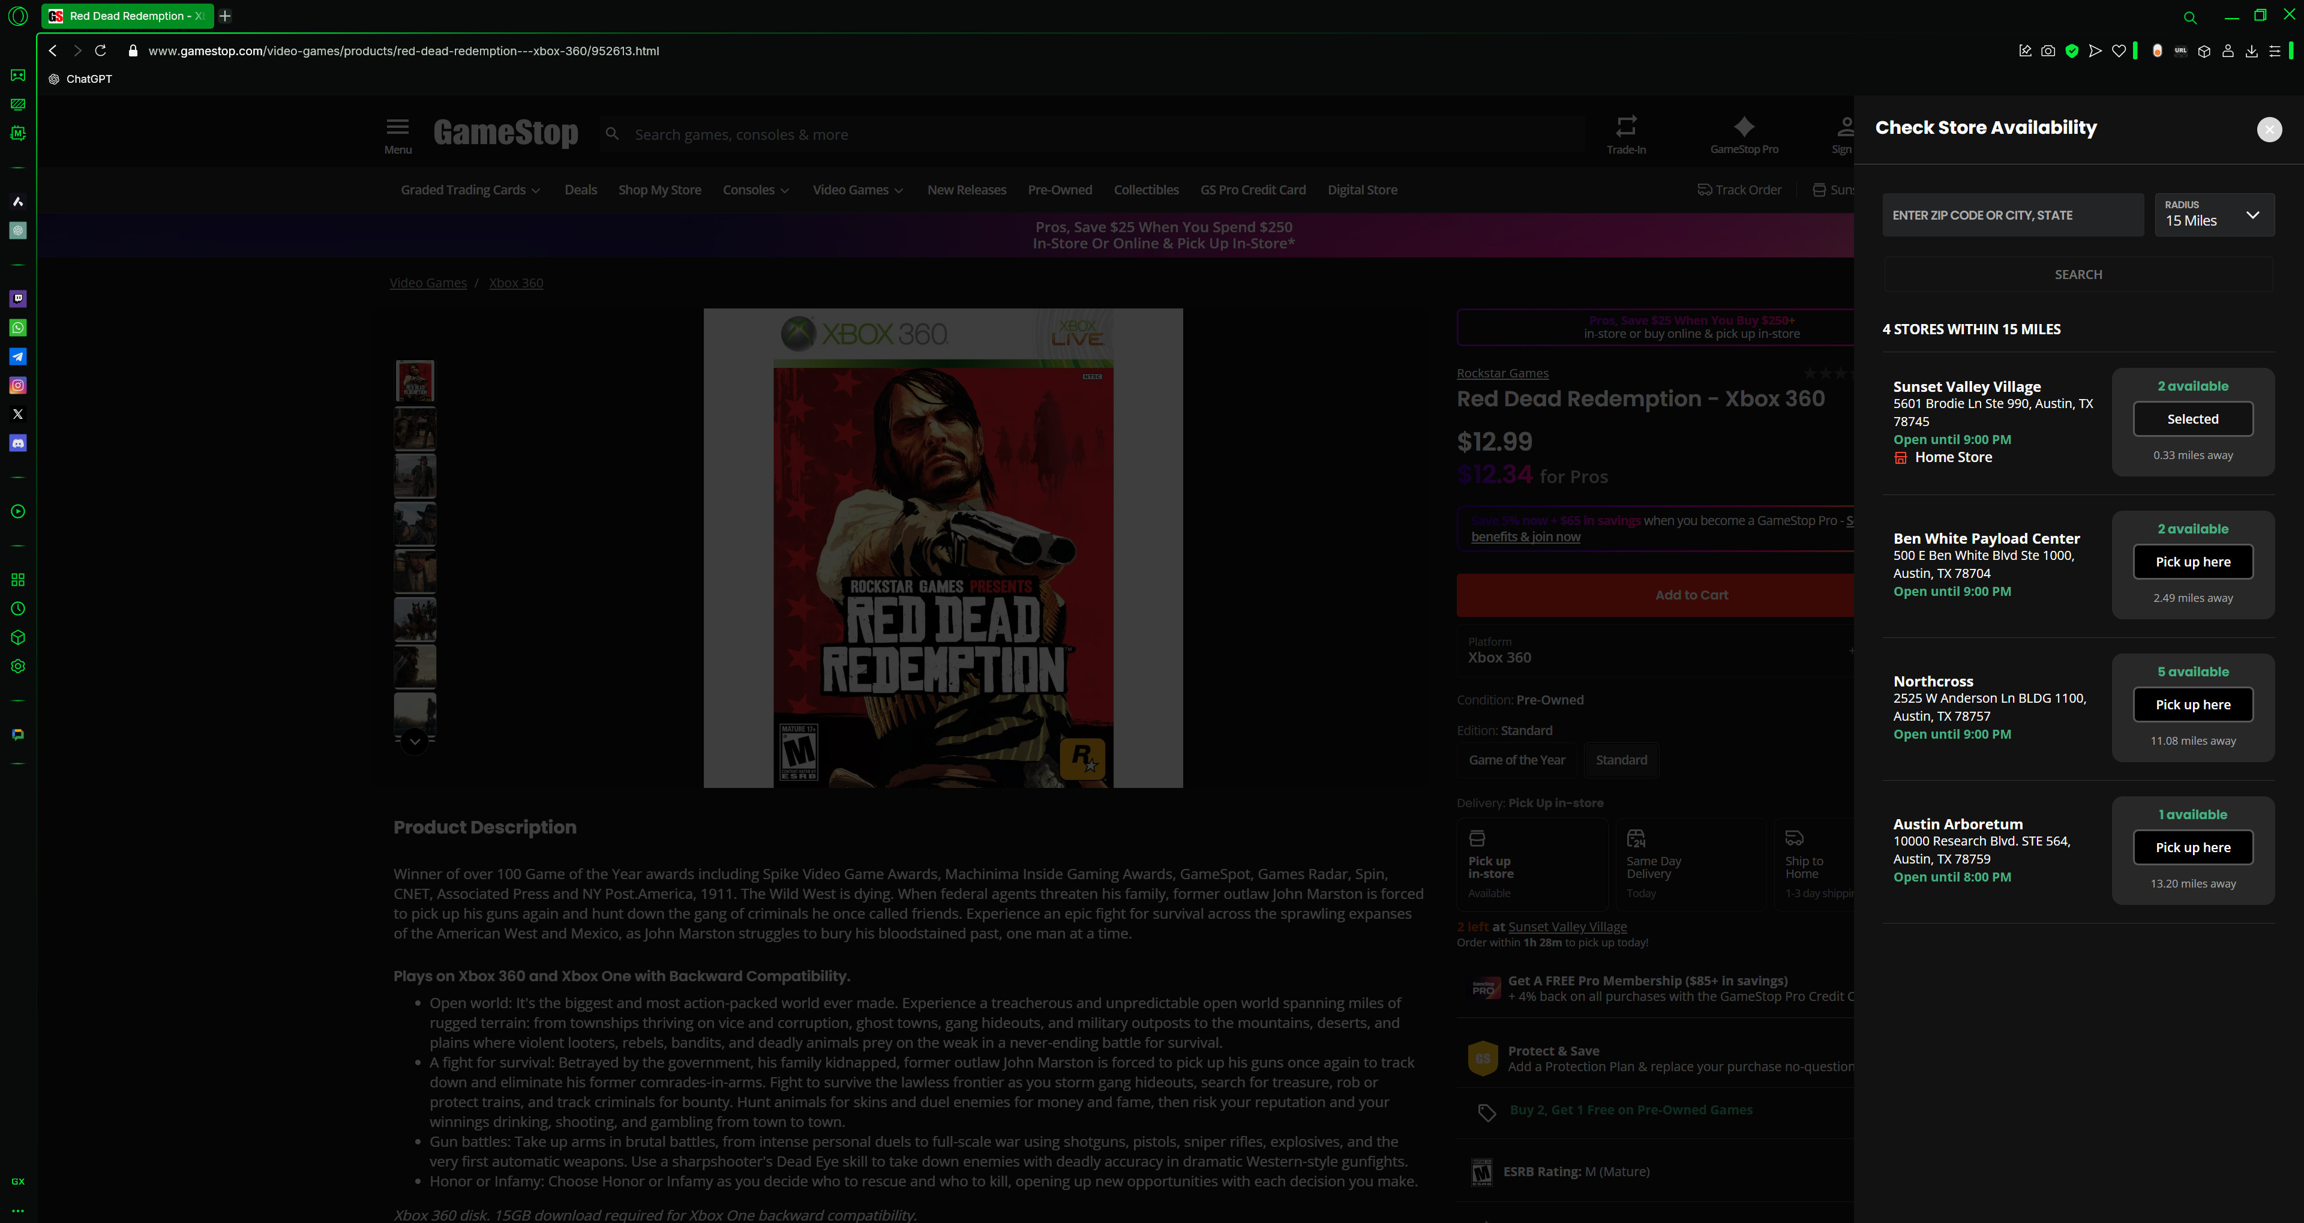Open Extensions cube icon in sidebar

pos(18,638)
